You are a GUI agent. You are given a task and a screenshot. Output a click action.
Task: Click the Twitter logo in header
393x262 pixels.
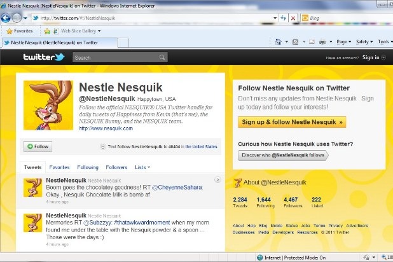[43, 57]
